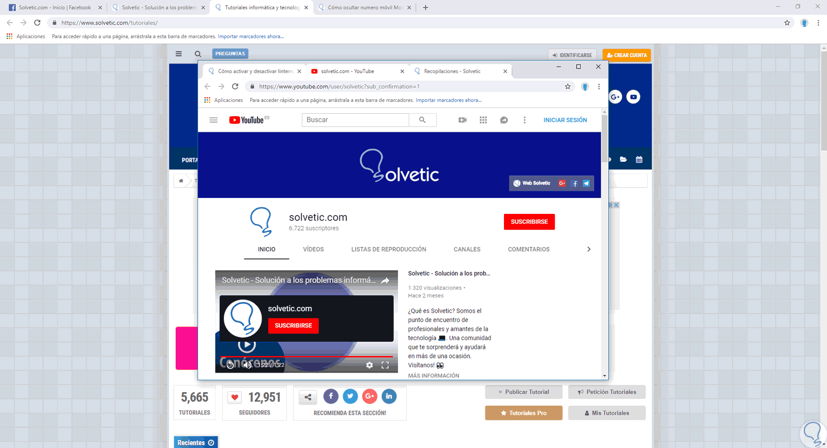This screenshot has height=448, width=827.
Task: Click YouTube search magnifier button
Action: pyautogui.click(x=422, y=120)
